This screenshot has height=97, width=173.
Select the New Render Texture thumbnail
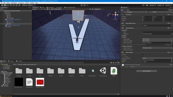pos(19,82)
